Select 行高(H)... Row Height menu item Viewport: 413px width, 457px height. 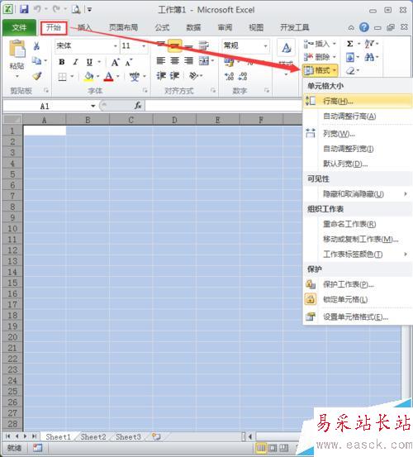(358, 101)
